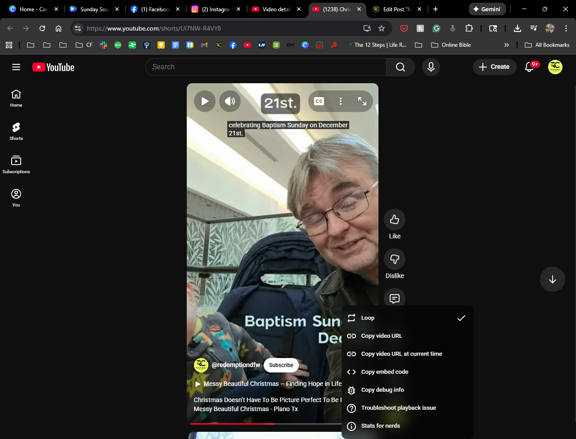Subscribe to @redemptiondfw channel

(x=281, y=365)
